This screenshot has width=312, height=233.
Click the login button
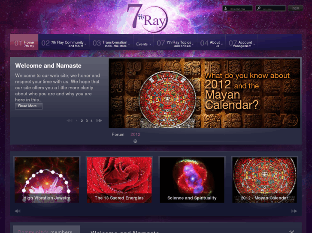click(x=296, y=8)
